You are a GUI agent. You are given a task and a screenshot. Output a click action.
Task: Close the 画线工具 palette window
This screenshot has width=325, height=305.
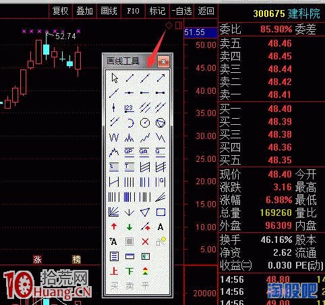pyautogui.click(x=163, y=61)
